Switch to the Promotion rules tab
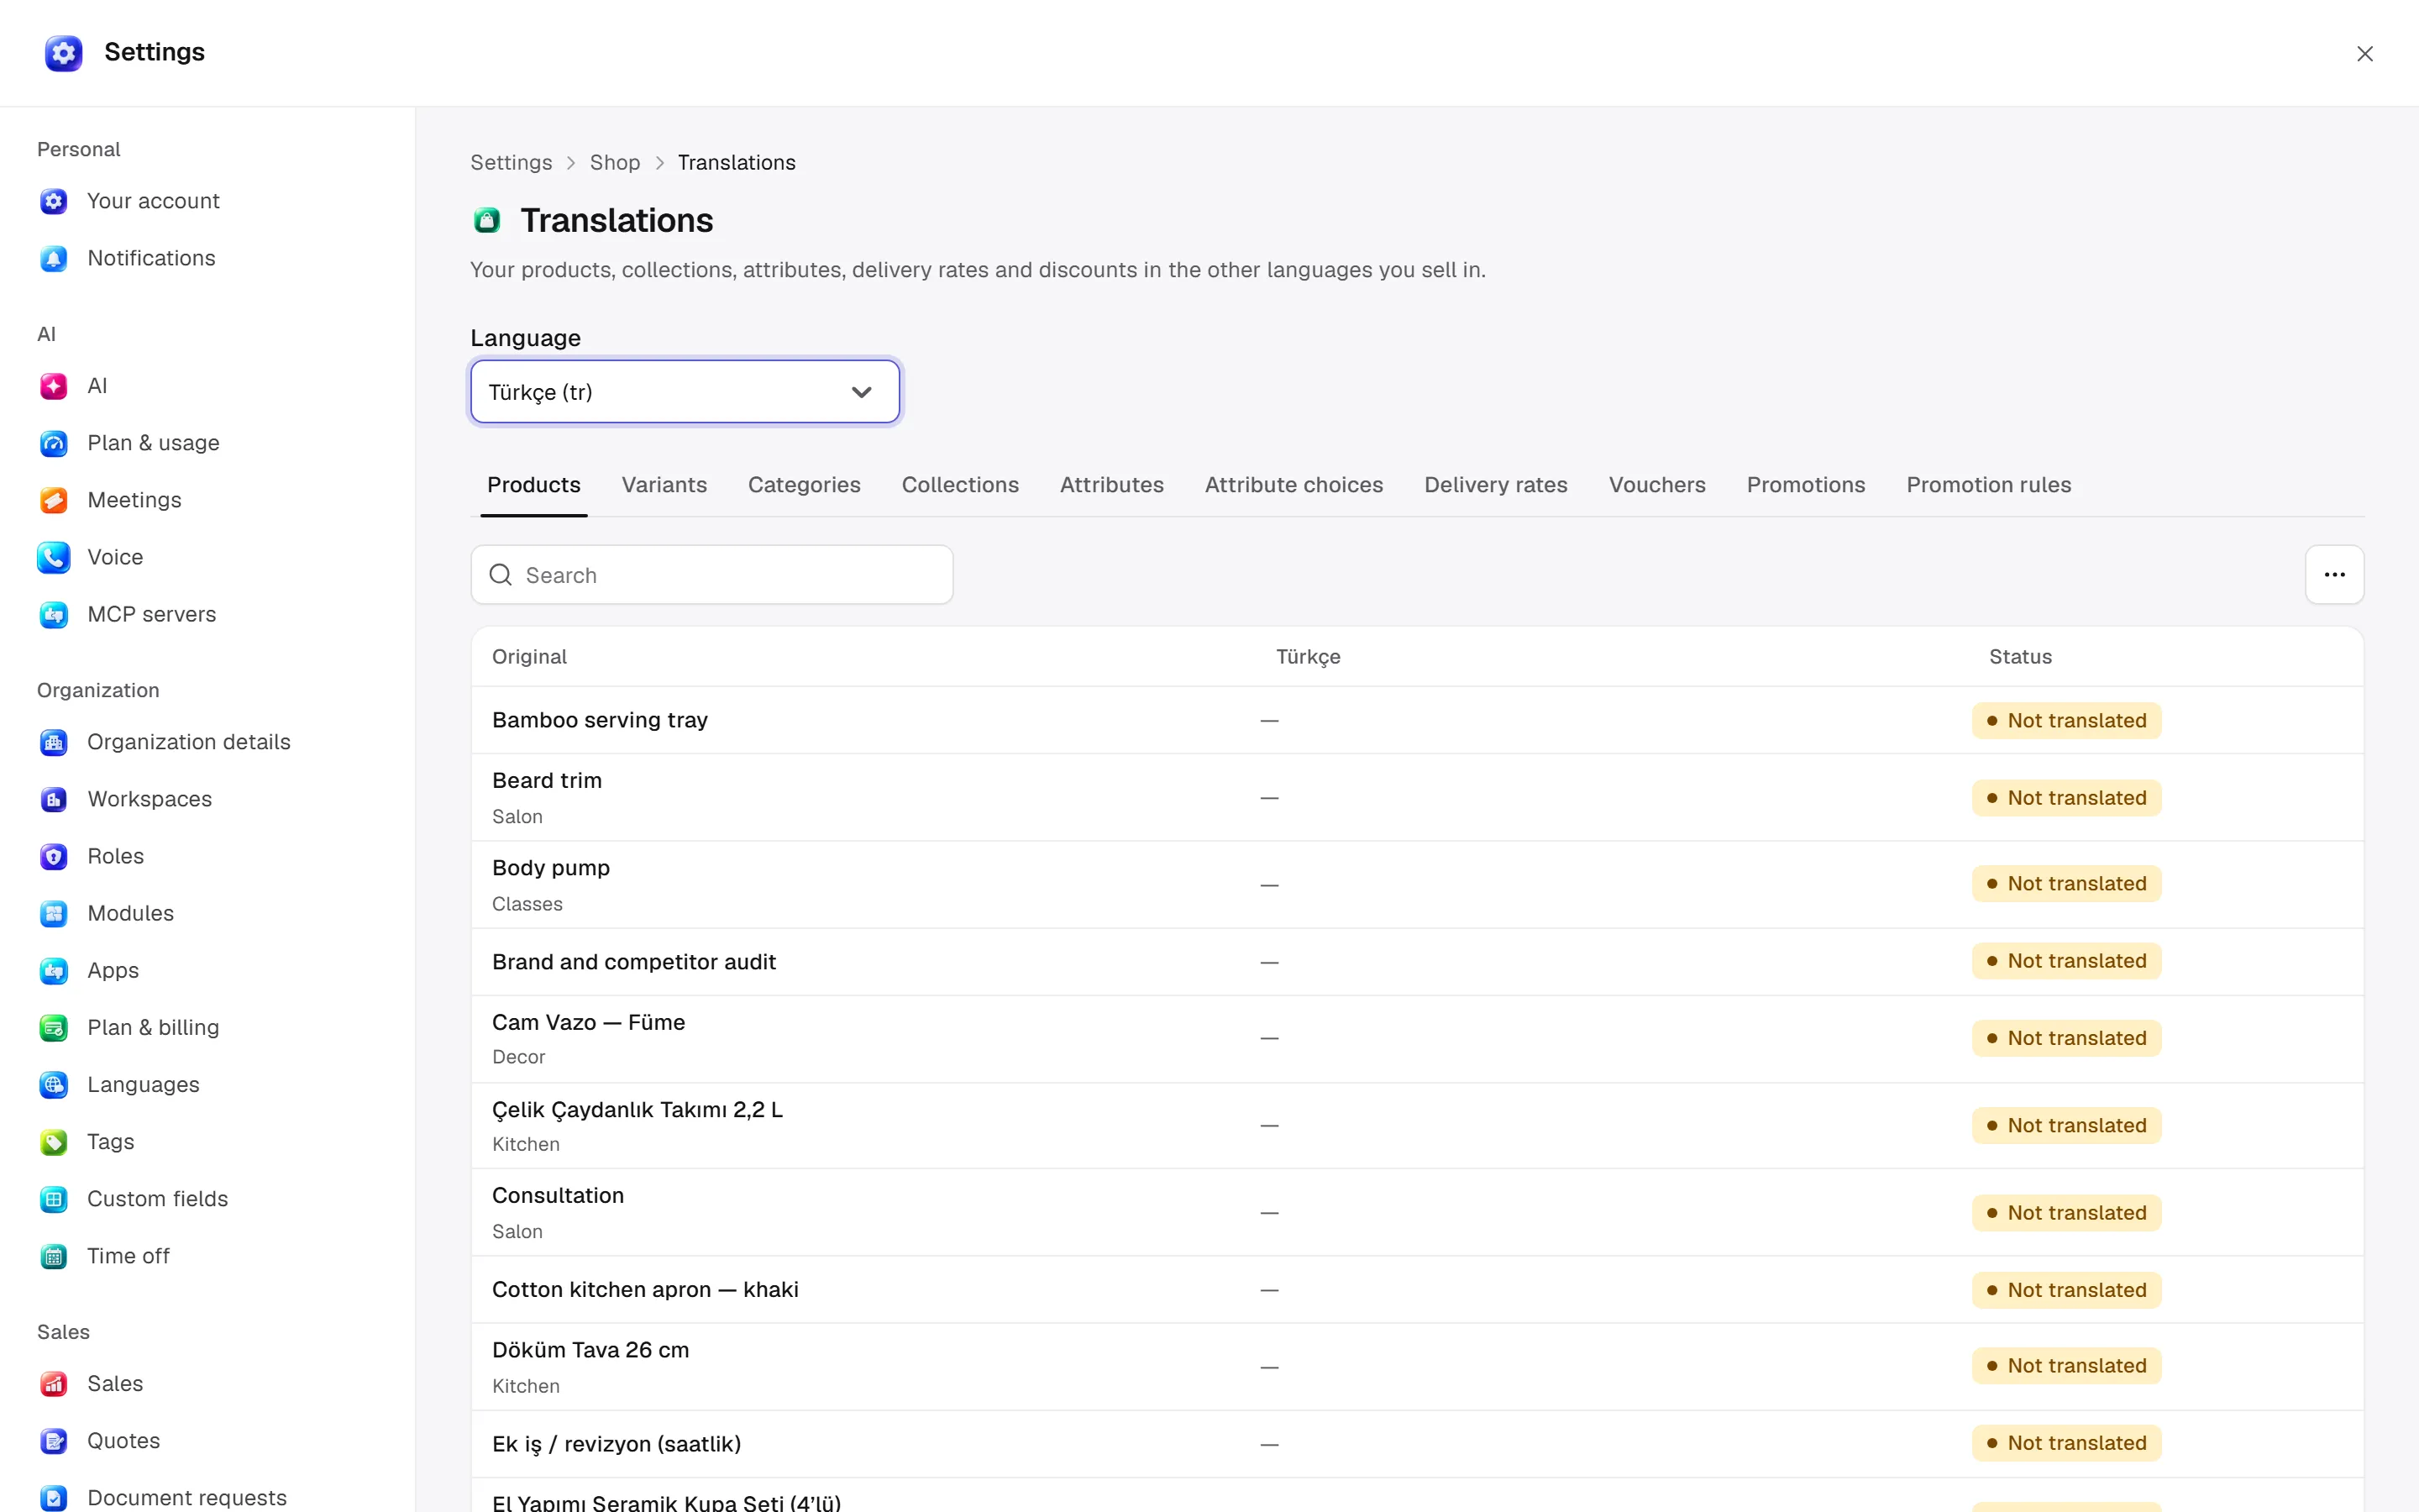2419x1512 pixels. [1988, 485]
